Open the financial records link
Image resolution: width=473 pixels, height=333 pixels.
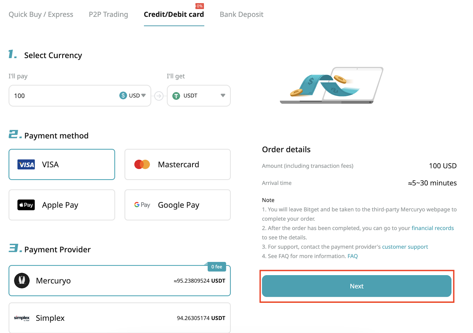point(432,228)
